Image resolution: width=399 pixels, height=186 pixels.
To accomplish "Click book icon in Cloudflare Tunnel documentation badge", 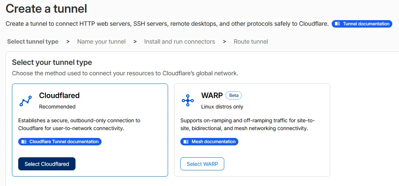I will 24,142.
